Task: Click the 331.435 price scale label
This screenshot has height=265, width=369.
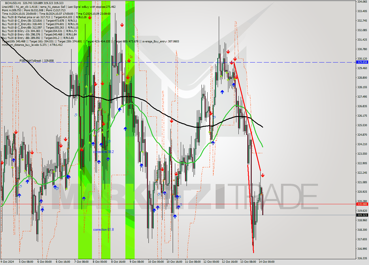Action: coord(362,39)
